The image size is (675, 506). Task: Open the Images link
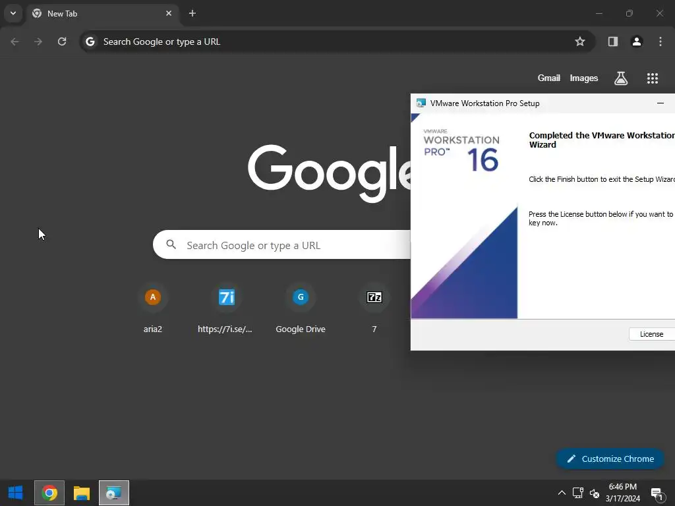click(x=584, y=78)
